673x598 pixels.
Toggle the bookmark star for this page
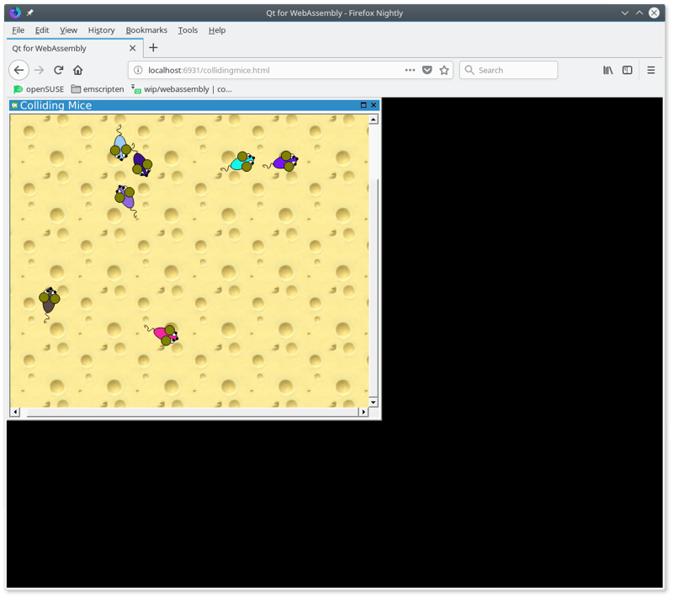click(444, 70)
